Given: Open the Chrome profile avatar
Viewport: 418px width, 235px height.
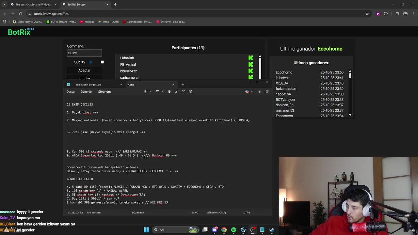Looking at the screenshot, I should 405,14.
